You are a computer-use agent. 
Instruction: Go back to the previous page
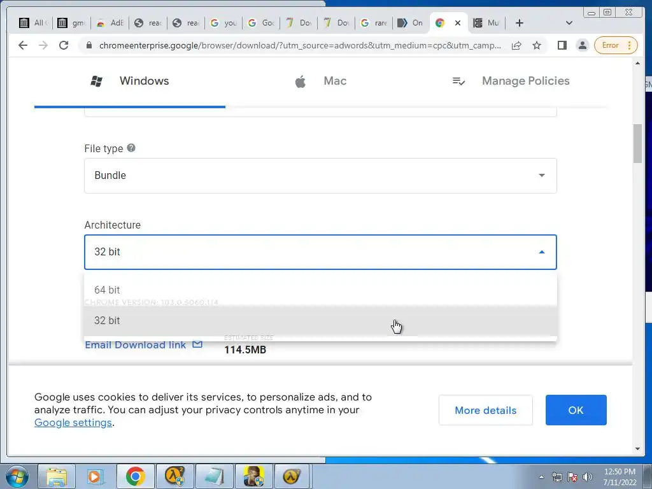23,45
